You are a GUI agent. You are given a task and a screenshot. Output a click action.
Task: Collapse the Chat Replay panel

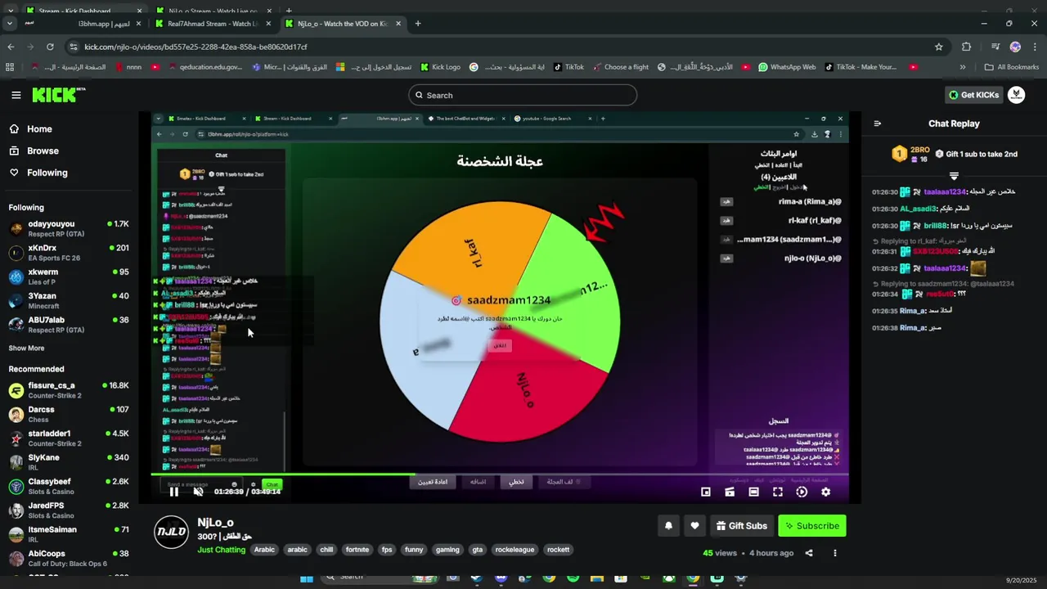[x=878, y=124]
